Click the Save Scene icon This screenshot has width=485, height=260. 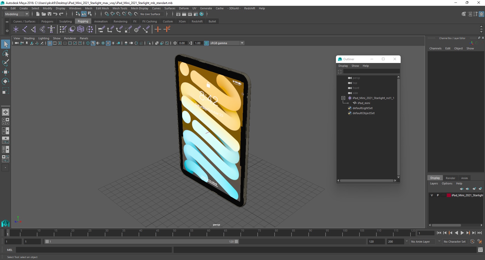[50, 14]
